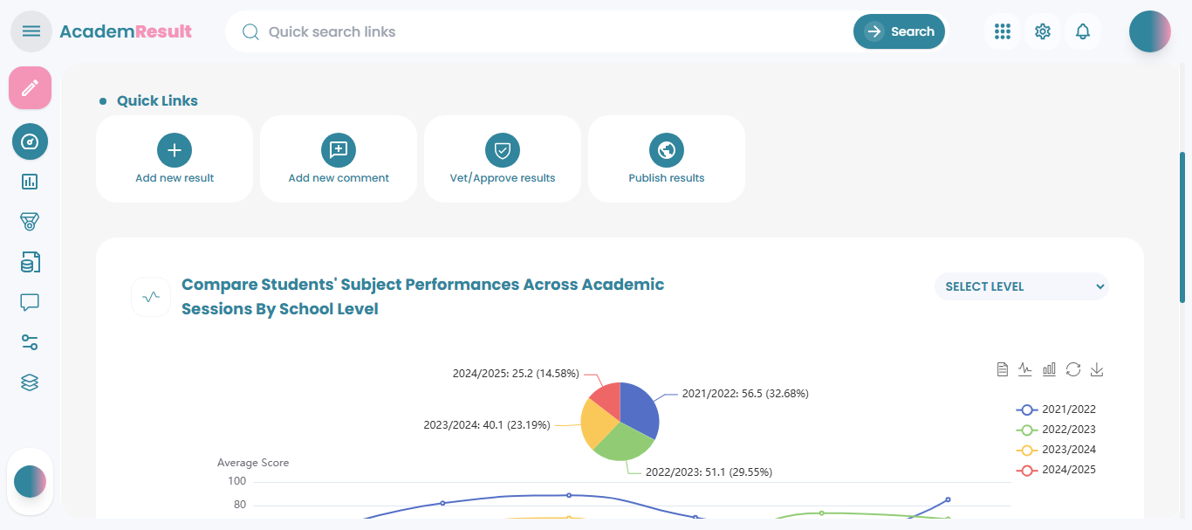Open the notifications bell
Image resolution: width=1192 pixels, height=530 pixels.
(x=1083, y=31)
